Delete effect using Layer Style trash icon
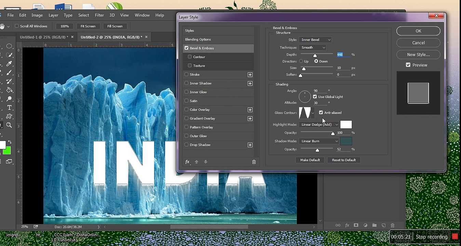 click(254, 162)
